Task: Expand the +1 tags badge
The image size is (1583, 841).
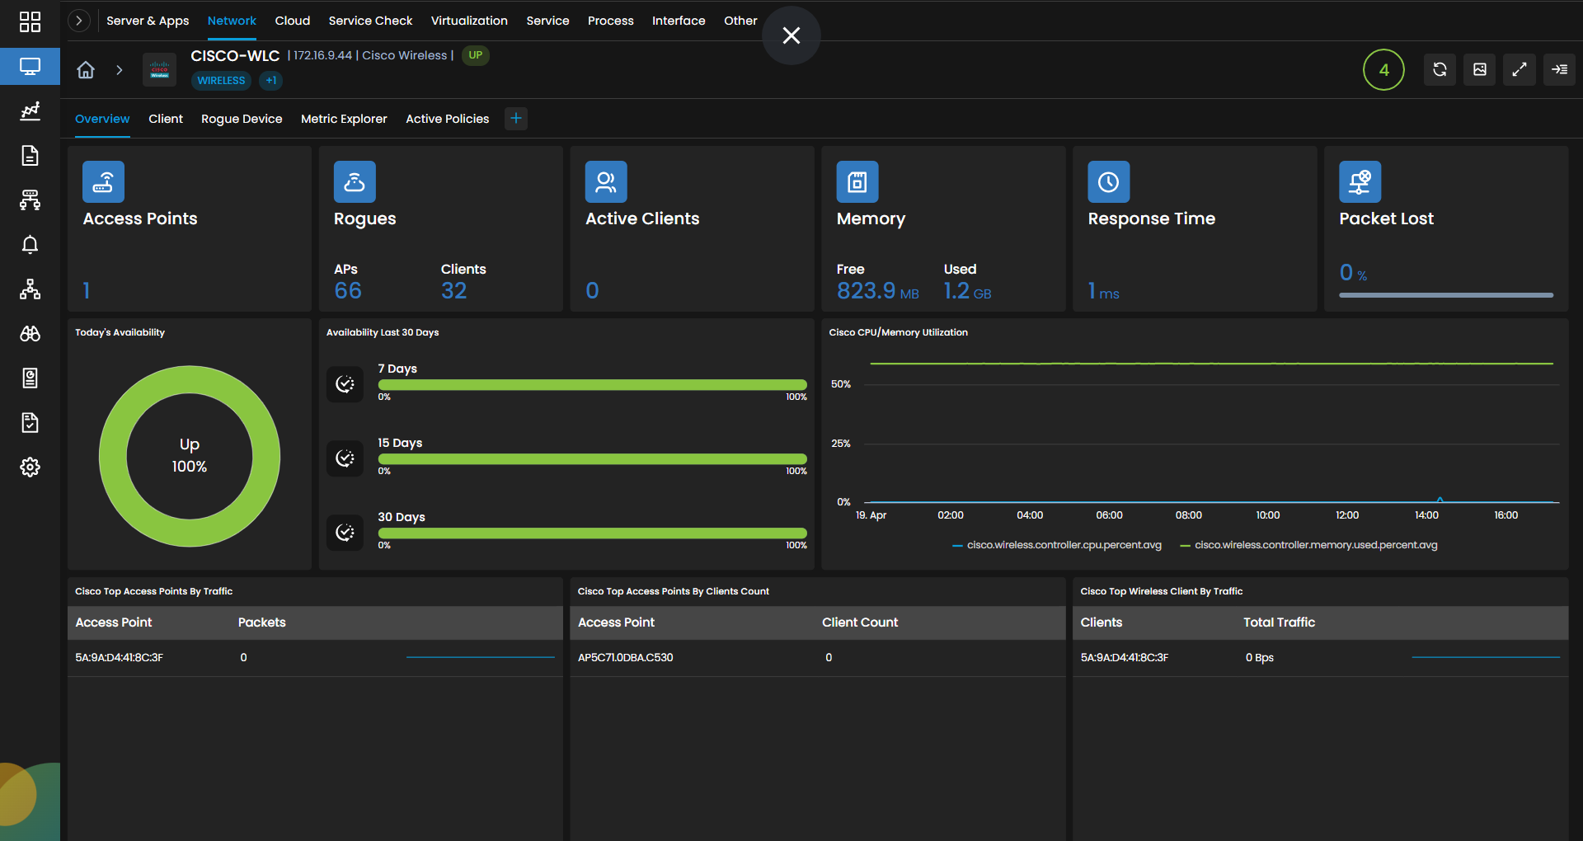Action: (270, 80)
